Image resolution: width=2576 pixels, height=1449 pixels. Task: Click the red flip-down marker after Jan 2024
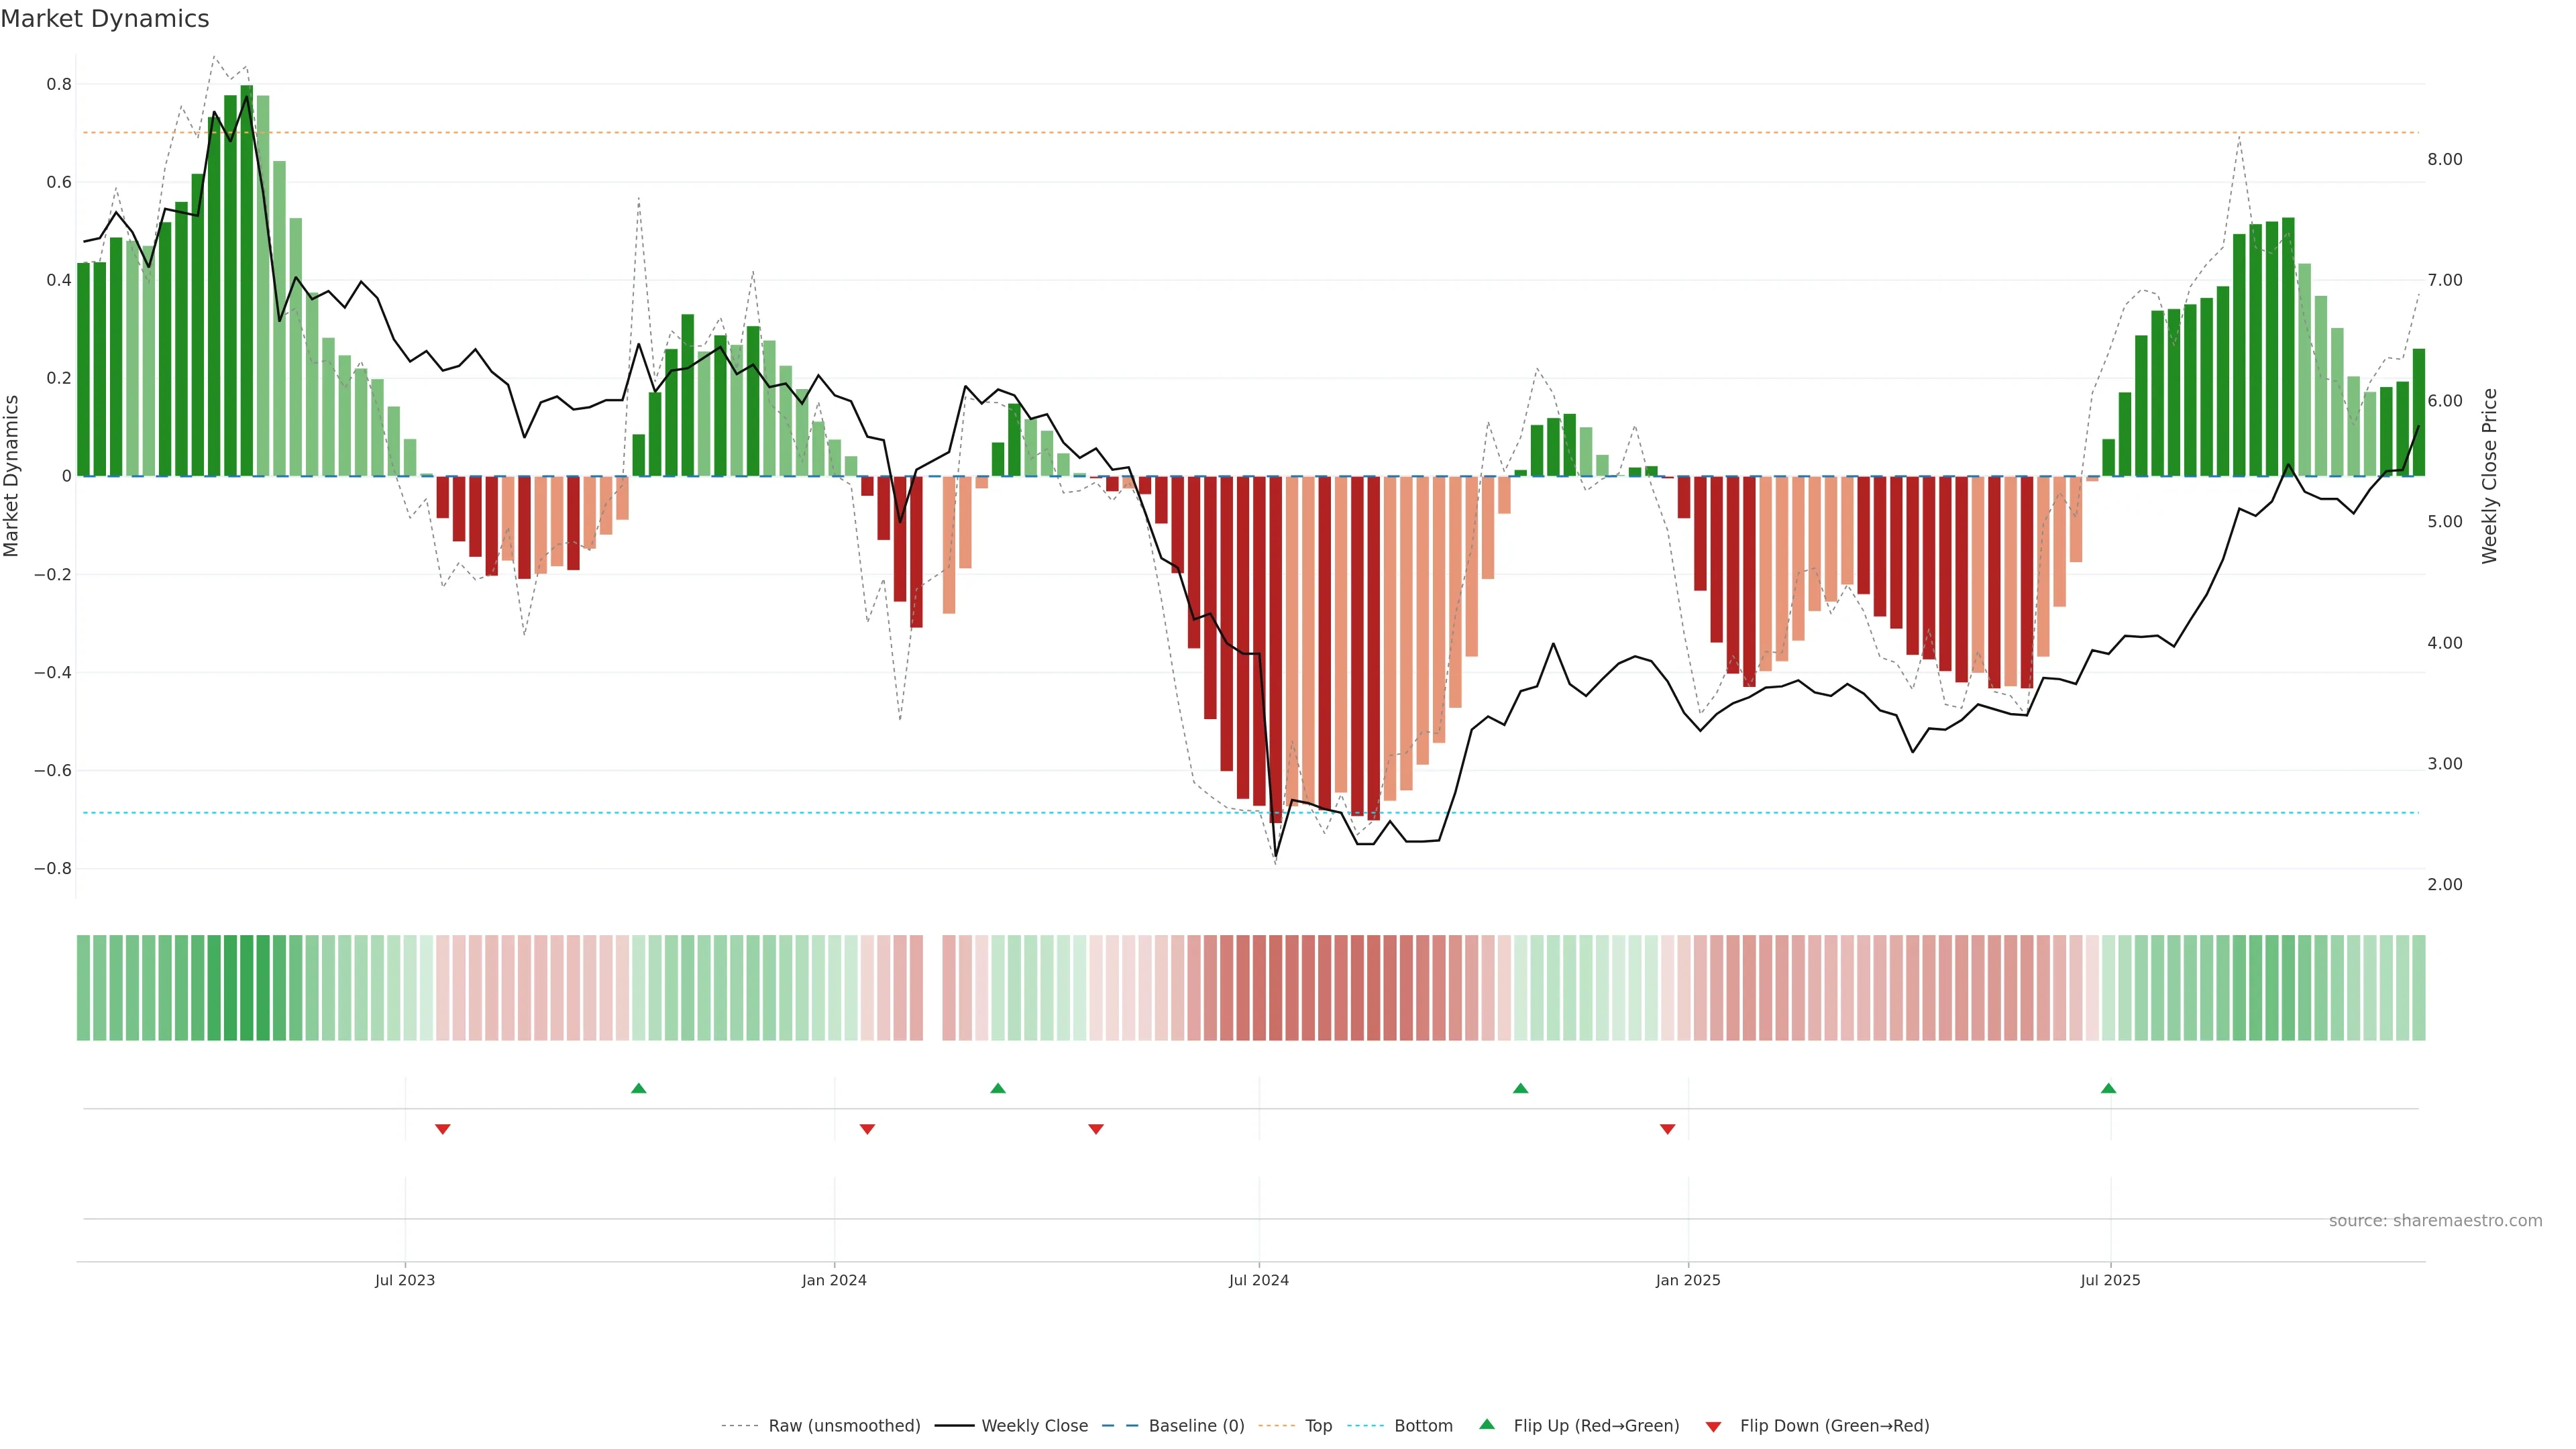867,1129
